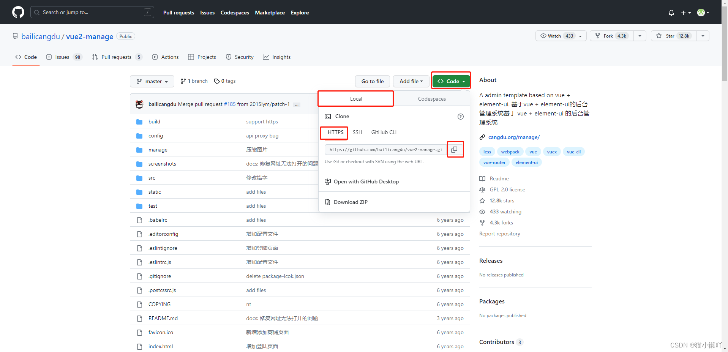
Task: Open the 'delete package-lcok.json' commit message
Action: click(x=275, y=276)
